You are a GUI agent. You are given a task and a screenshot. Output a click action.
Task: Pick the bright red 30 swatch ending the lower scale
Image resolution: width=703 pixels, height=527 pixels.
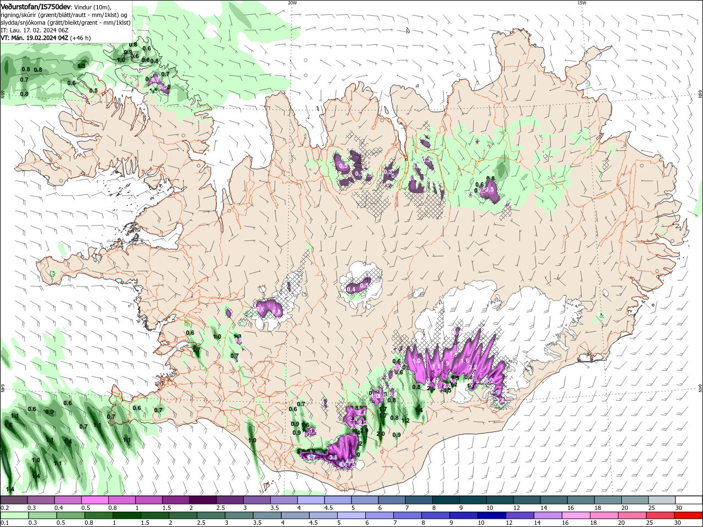point(688,515)
